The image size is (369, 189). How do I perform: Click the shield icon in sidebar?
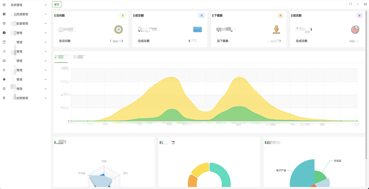pos(4,89)
